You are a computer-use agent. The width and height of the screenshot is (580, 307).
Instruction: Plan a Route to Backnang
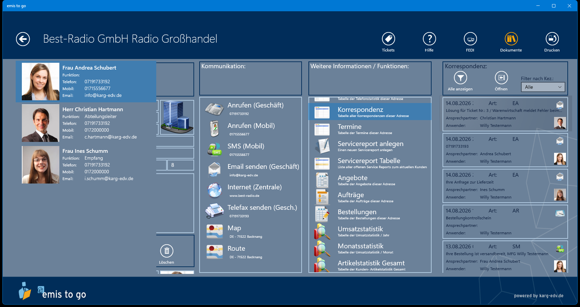tap(250, 252)
